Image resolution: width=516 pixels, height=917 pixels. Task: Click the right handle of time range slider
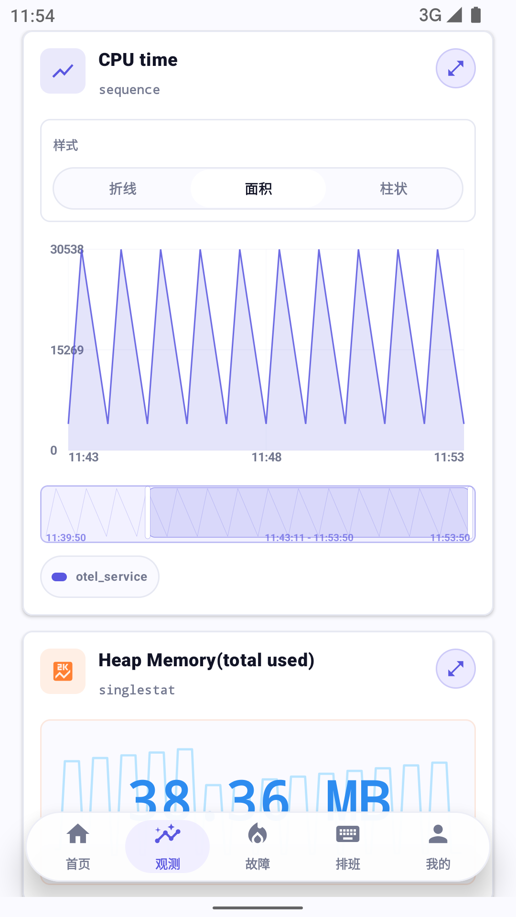470,513
